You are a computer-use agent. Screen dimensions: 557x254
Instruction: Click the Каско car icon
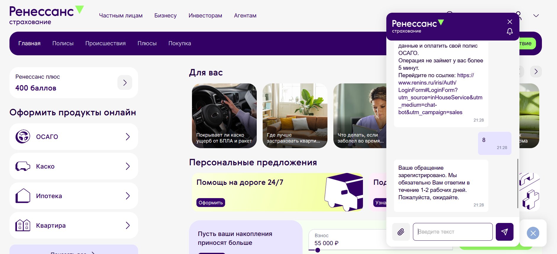pyautogui.click(x=23, y=166)
